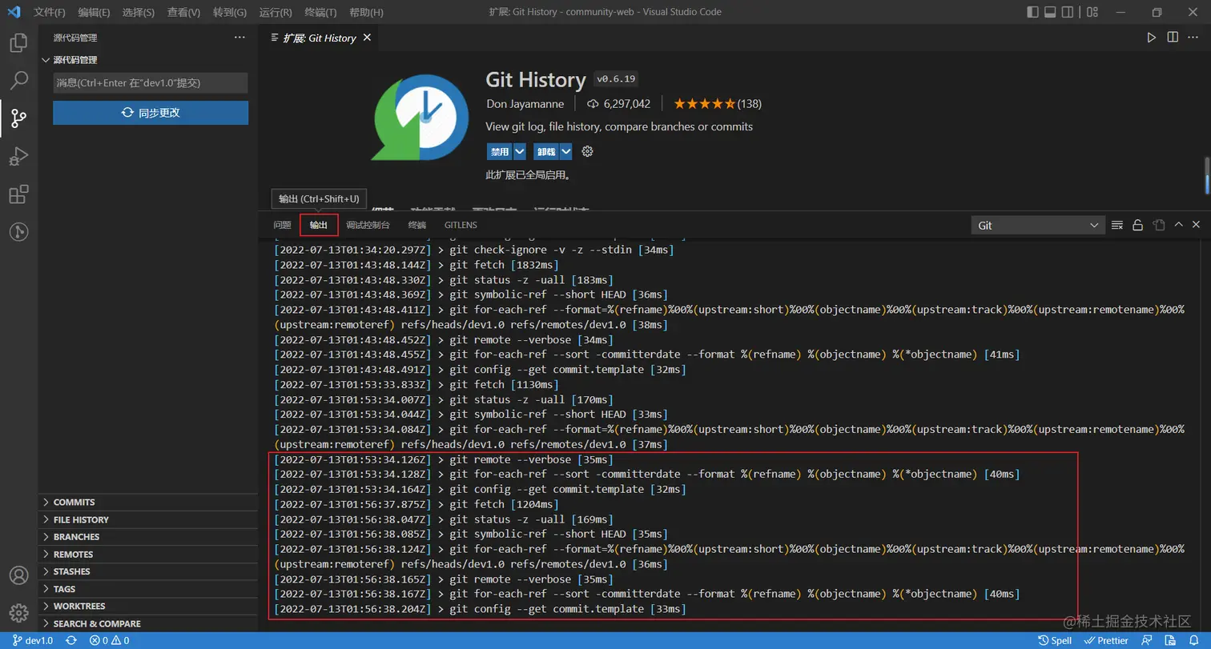Open the Search view in activity bar
Viewport: 1211px width, 649px height.
click(x=18, y=81)
